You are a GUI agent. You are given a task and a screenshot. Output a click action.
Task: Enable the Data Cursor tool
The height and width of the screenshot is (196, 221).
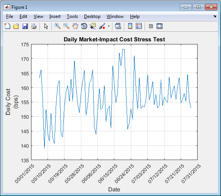pos(93,26)
